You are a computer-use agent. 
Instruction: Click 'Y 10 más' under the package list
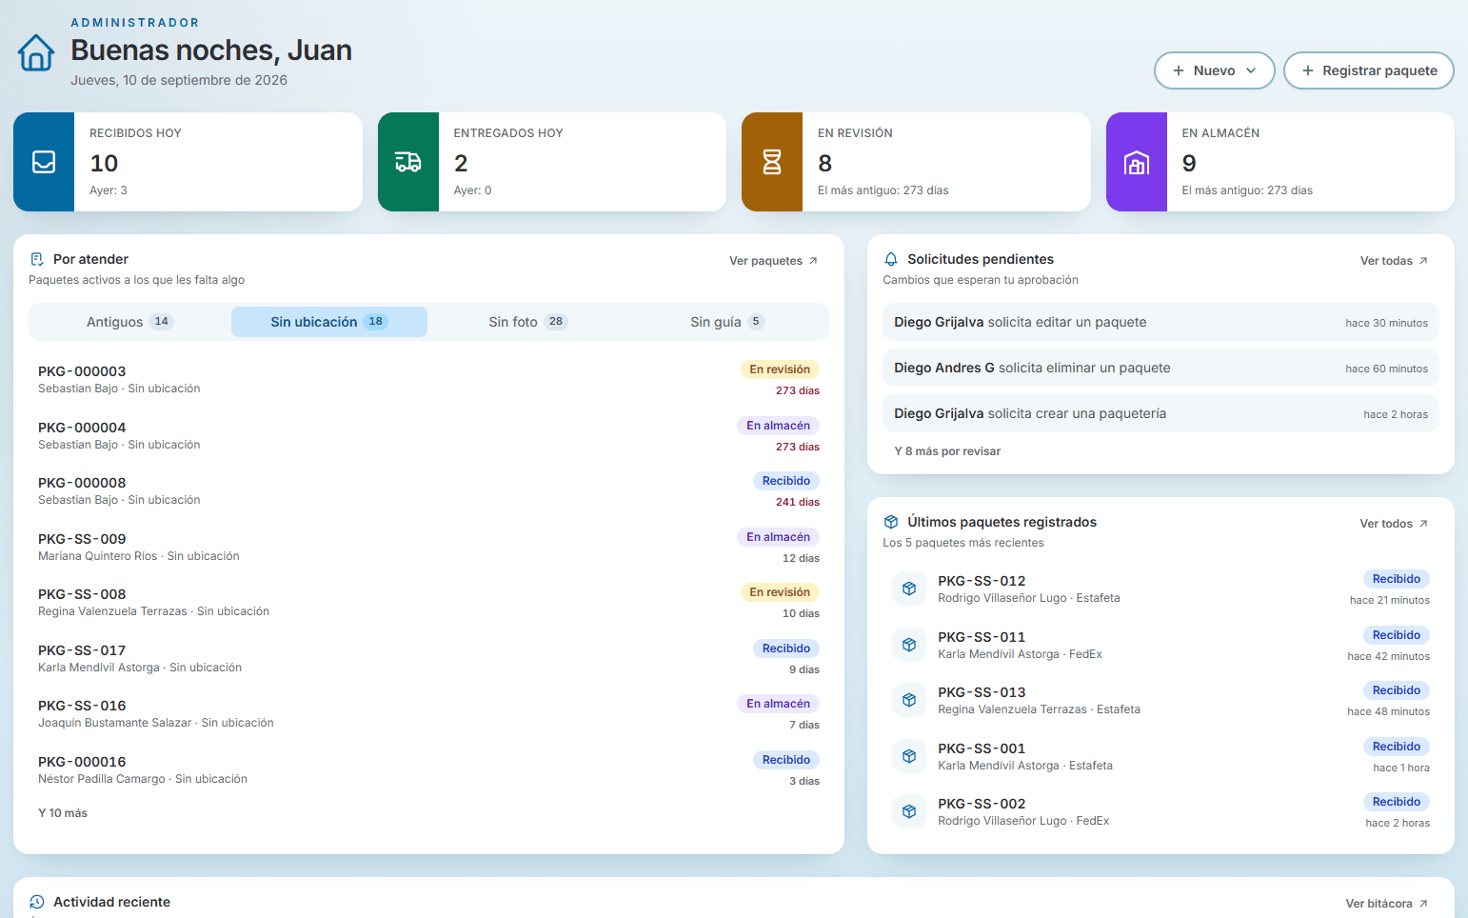point(63,813)
